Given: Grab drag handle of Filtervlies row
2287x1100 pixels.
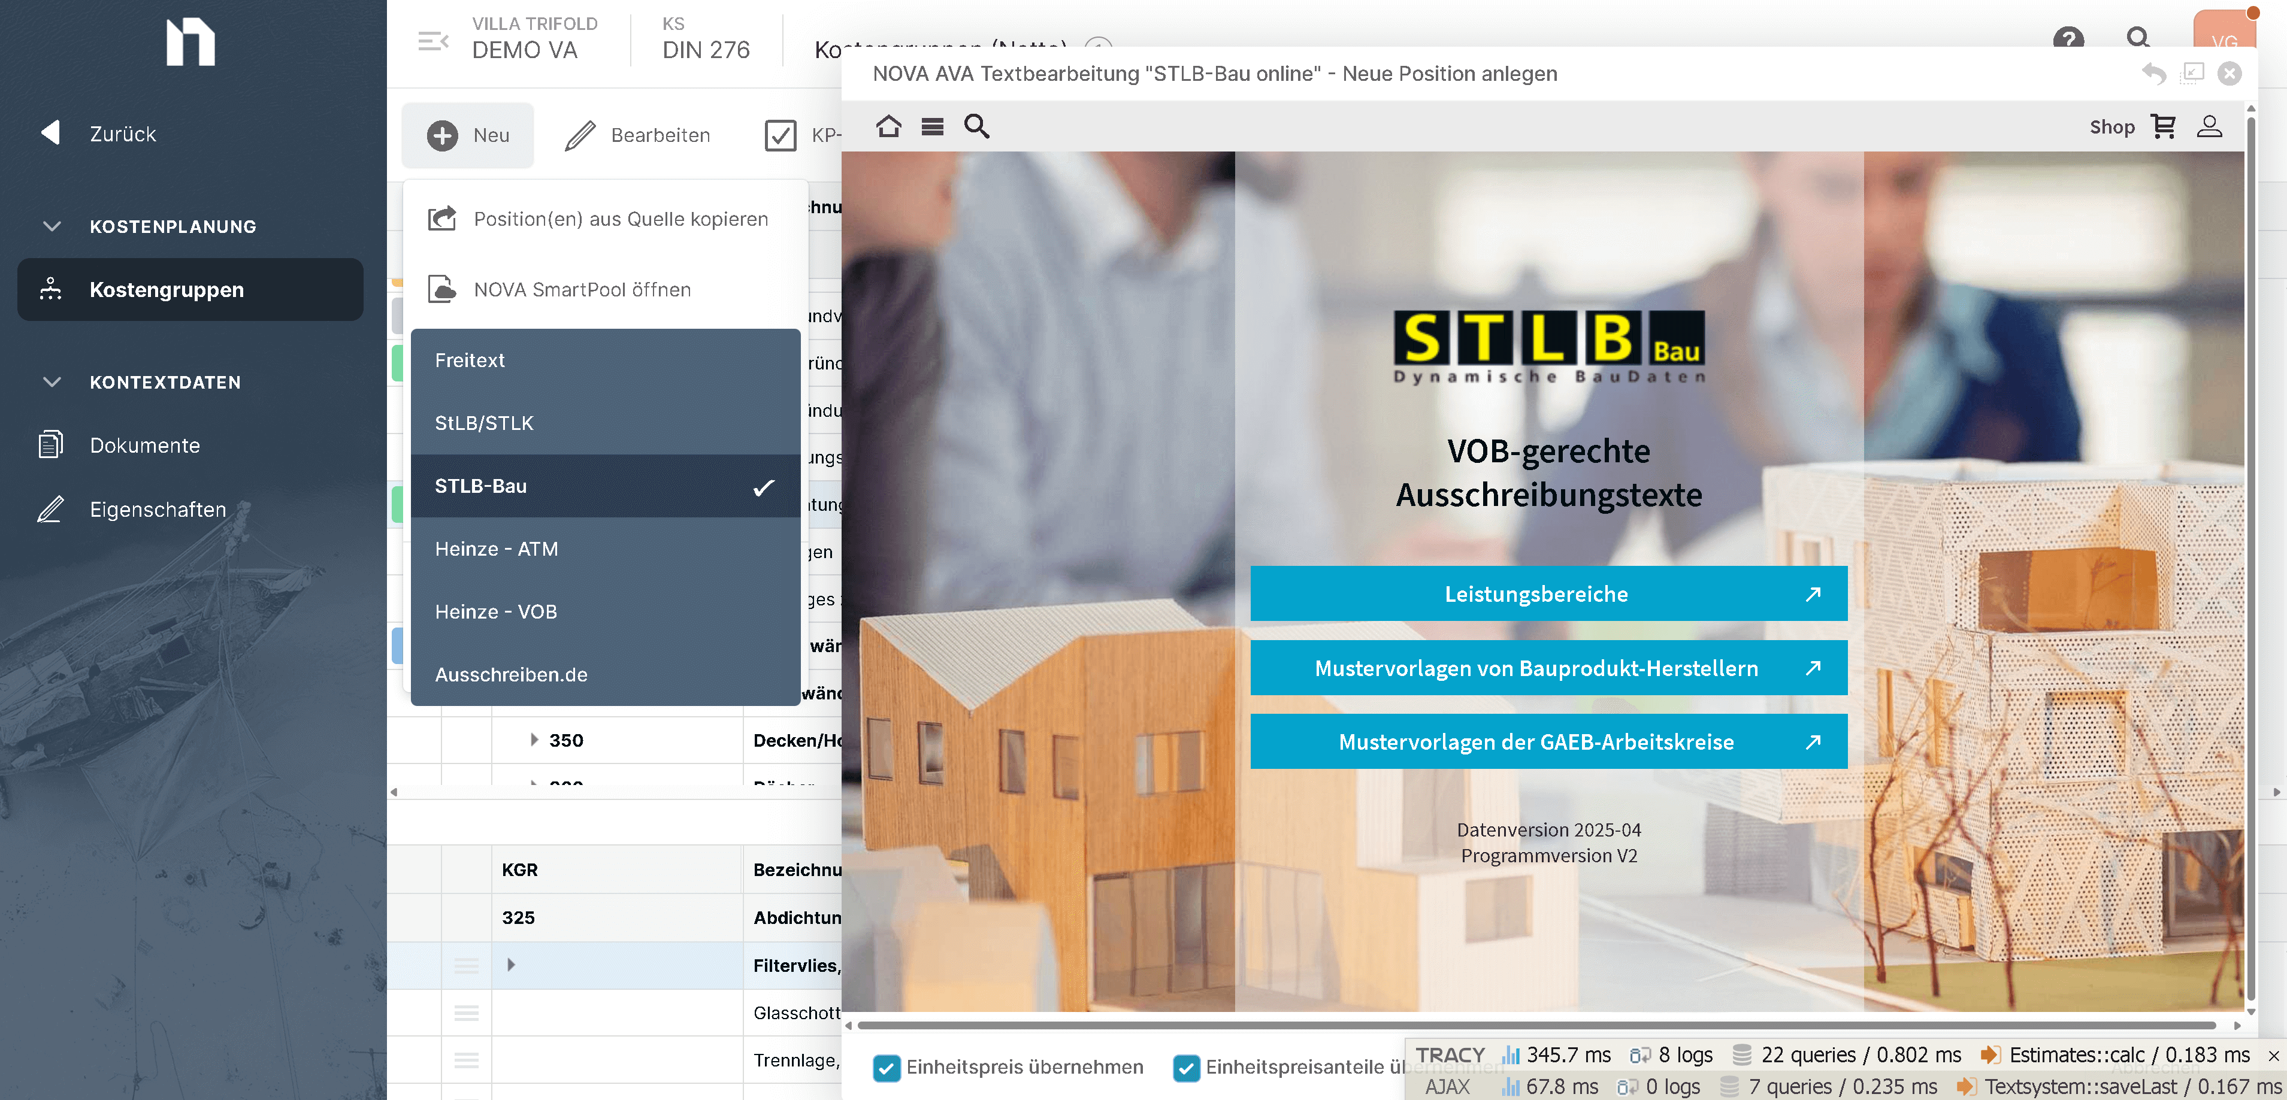Looking at the screenshot, I should (x=467, y=965).
